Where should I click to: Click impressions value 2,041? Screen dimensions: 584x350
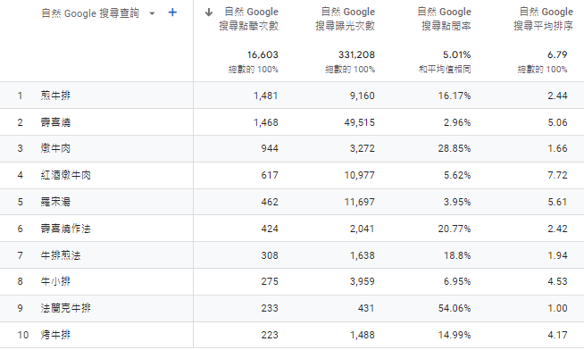click(x=362, y=229)
